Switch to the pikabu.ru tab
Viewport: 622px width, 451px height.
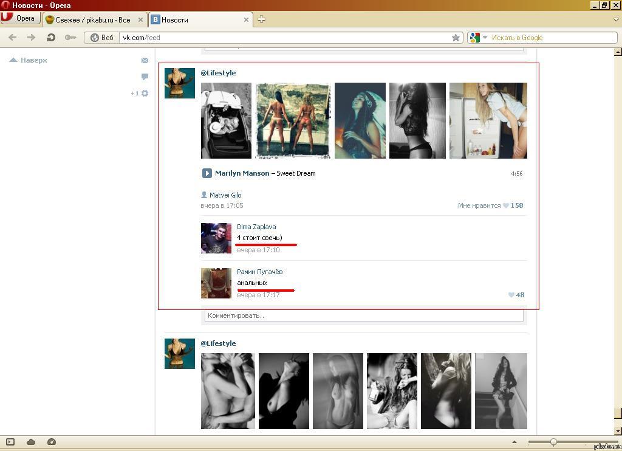point(93,19)
